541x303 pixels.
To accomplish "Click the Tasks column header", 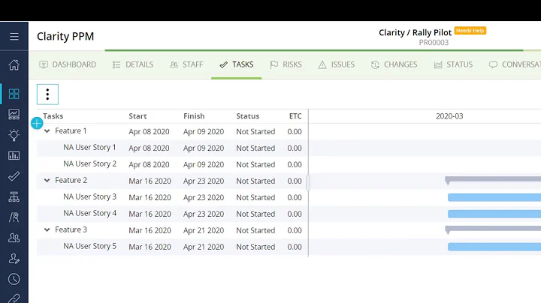I will (x=53, y=116).
